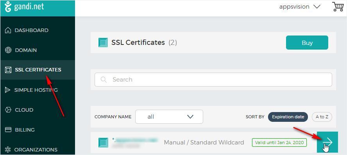Image resolution: width=347 pixels, height=155 pixels.
Task: Expand the appsvision account dropdown
Action: coord(300,7)
